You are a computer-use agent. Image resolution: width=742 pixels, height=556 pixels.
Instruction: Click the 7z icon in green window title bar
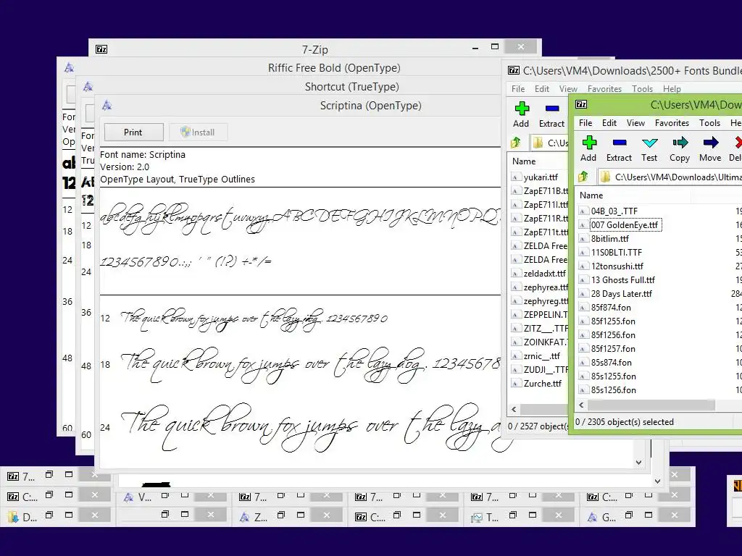pyautogui.click(x=581, y=104)
